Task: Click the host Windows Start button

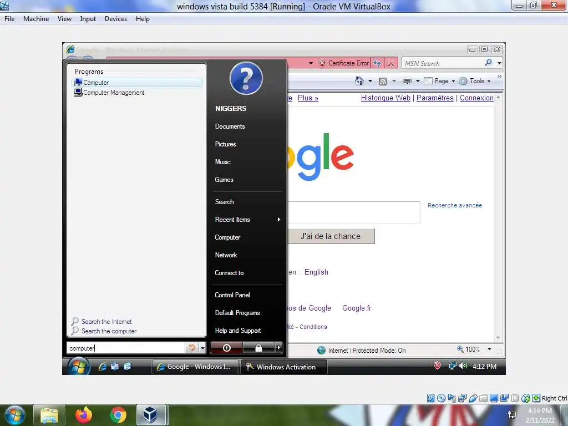Action: [14, 415]
